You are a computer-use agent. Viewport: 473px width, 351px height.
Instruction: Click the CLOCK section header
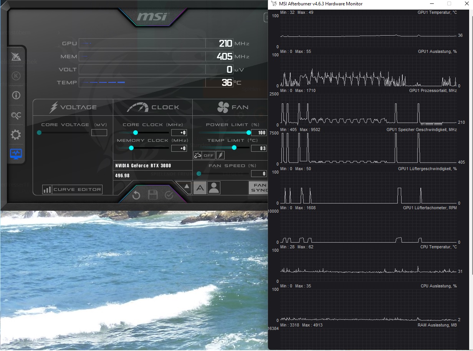click(153, 107)
